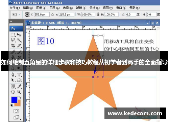Click the 图10 text on canvas

click(46, 41)
